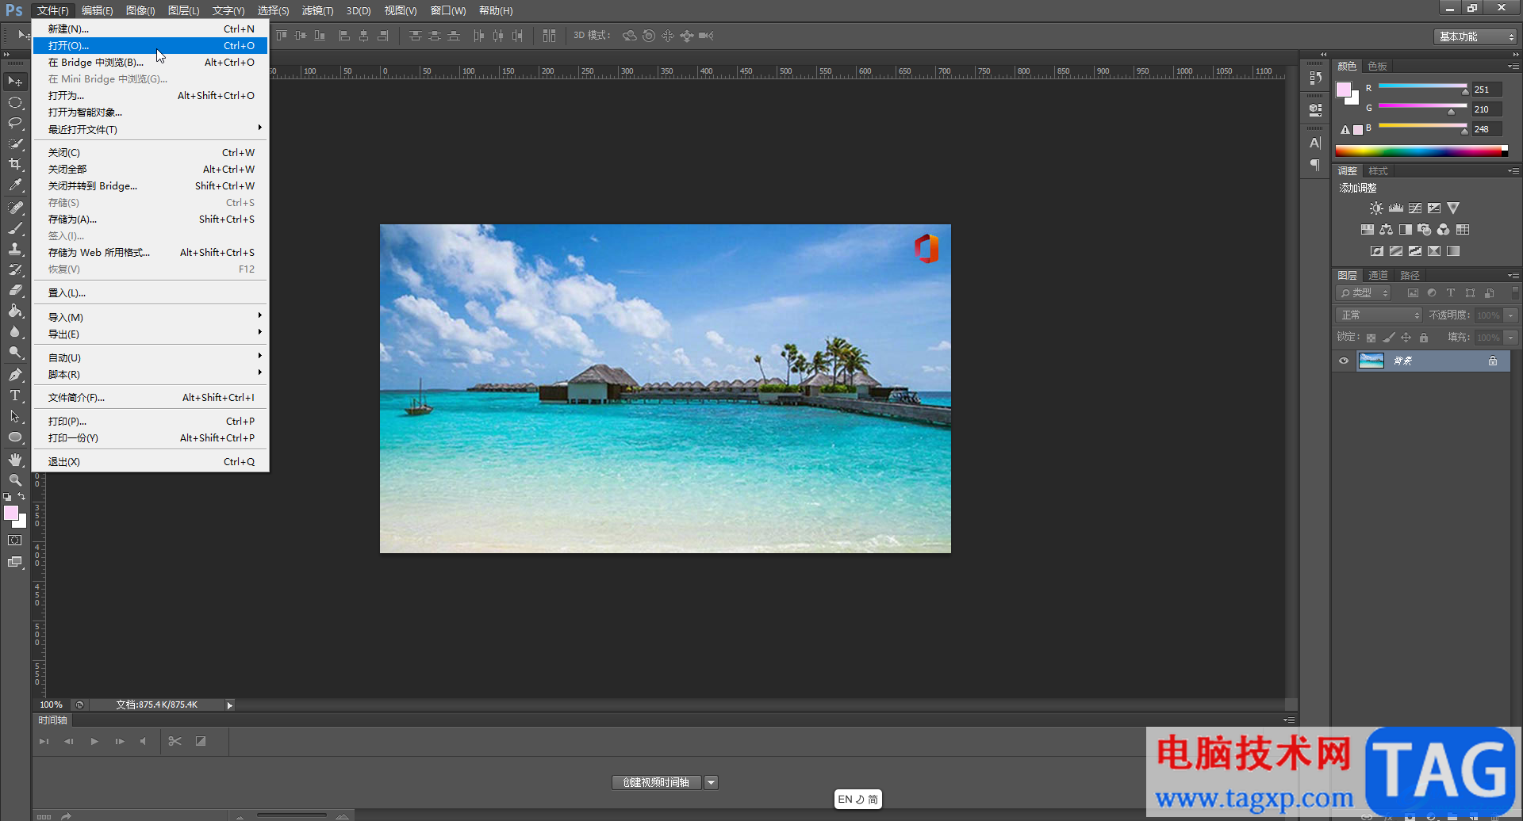This screenshot has width=1523, height=821.
Task: Select the Brush tool
Action: pos(15,228)
